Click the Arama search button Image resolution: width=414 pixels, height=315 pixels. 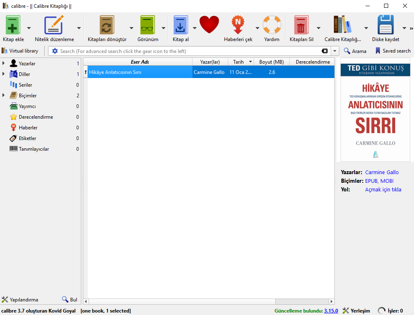click(355, 51)
